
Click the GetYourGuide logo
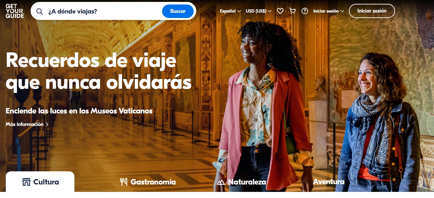coord(15,11)
